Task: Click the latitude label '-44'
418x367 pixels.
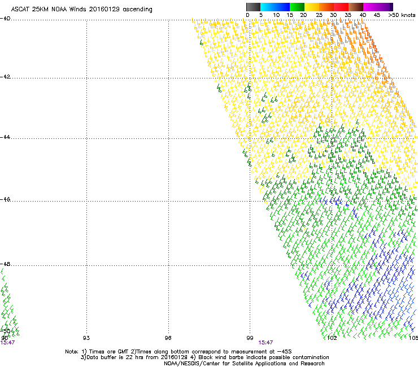Action: [5, 137]
